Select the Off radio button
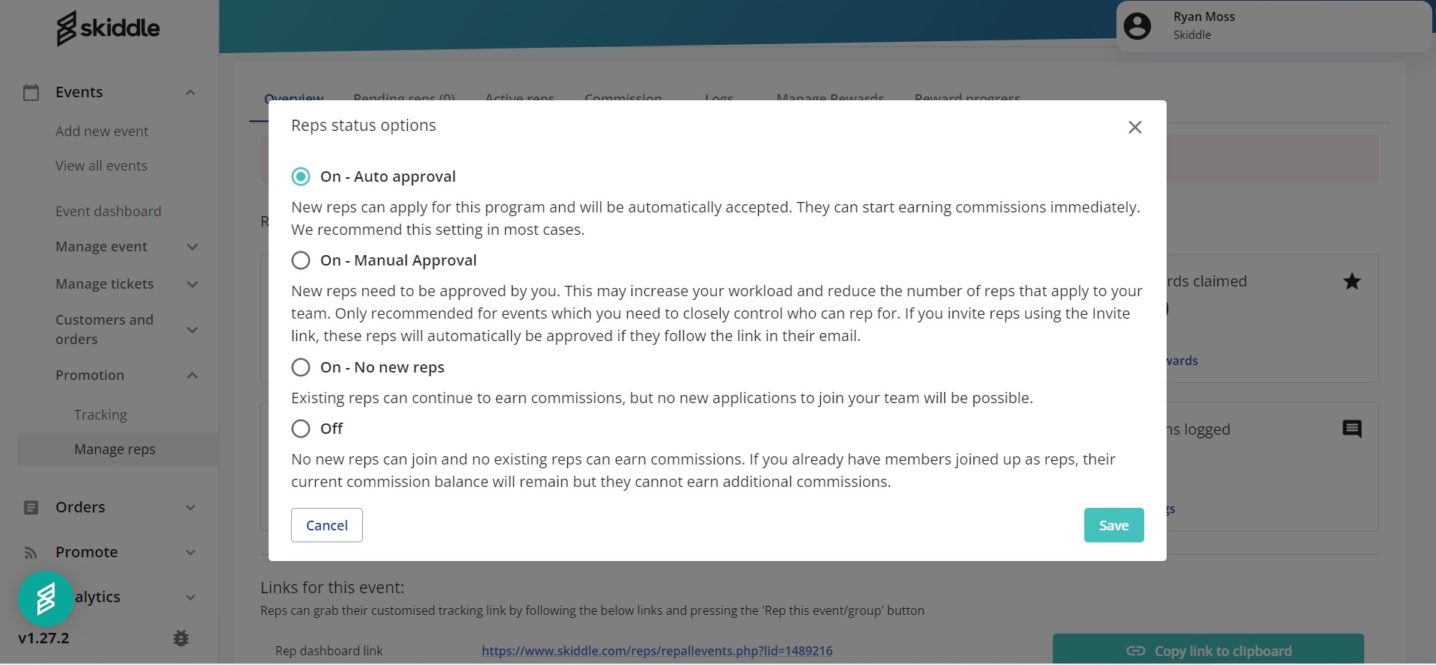The image size is (1436, 665). tap(301, 429)
